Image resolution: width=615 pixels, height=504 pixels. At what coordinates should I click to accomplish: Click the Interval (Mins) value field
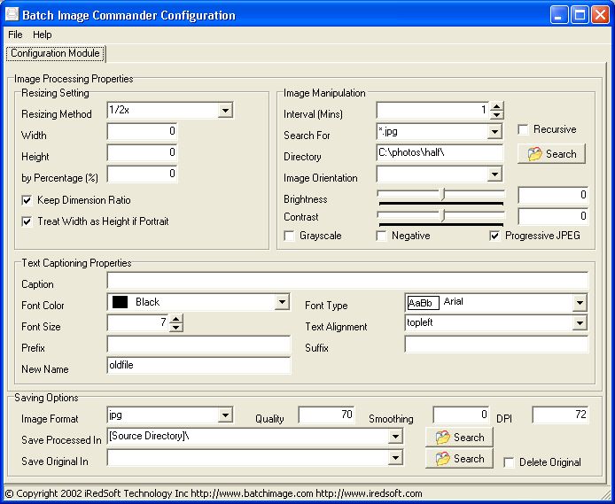(433, 111)
